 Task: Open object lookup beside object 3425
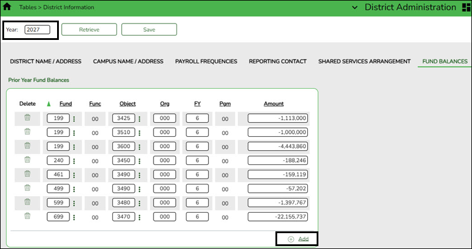click(x=139, y=119)
